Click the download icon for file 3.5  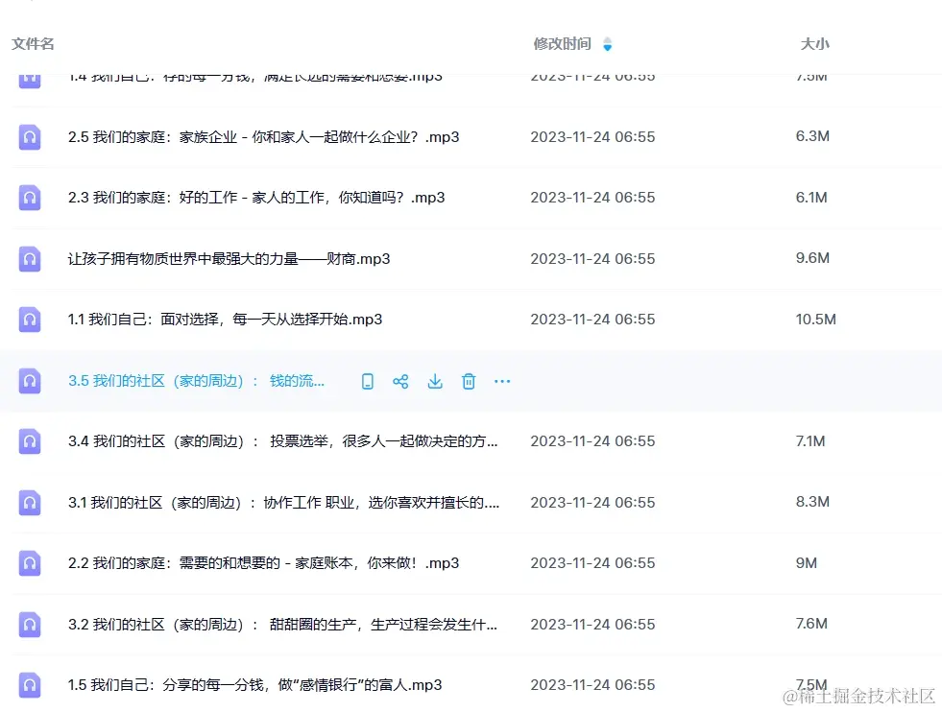click(434, 381)
